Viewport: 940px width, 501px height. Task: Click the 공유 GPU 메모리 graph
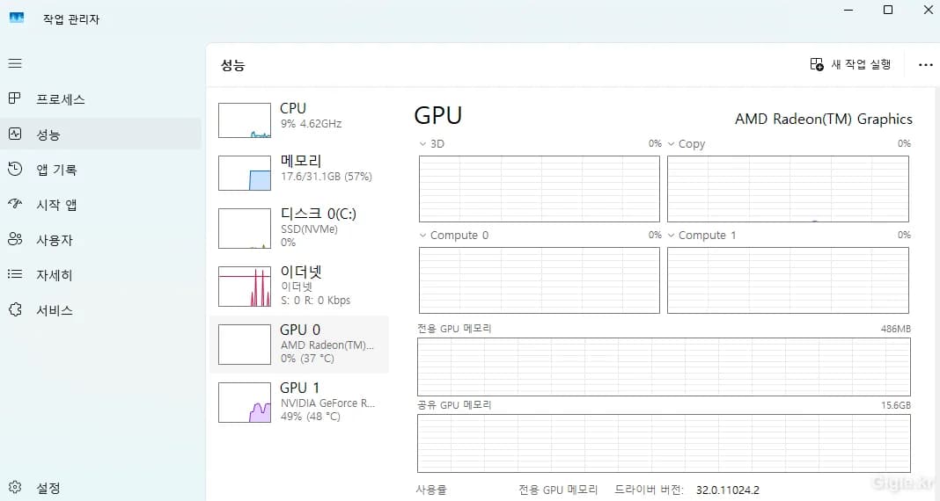coord(665,443)
